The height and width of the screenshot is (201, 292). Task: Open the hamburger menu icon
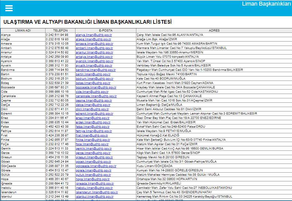(x=9, y=8)
